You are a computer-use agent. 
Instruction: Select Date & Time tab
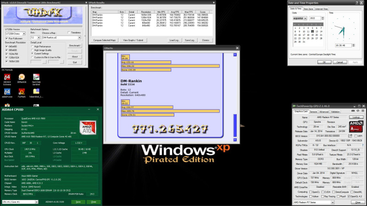[295, 9]
